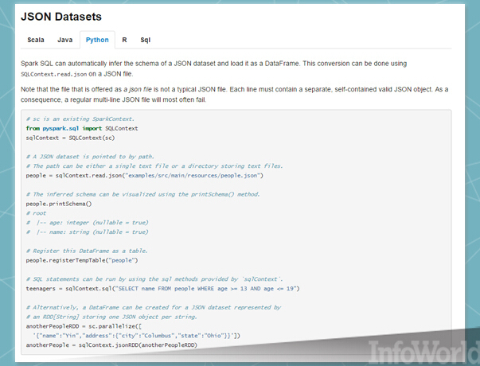Screen dimensions: 480x366
Task: Click the '# sc is an existing SparkContext' comment
Action: click(x=80, y=119)
